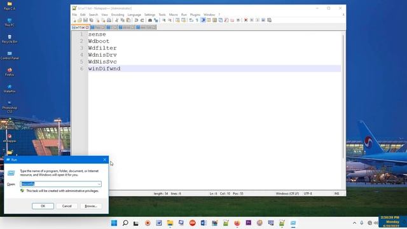This screenshot has width=407, height=229.
Task: Start macro recording with red dot icon
Action: (245, 20)
